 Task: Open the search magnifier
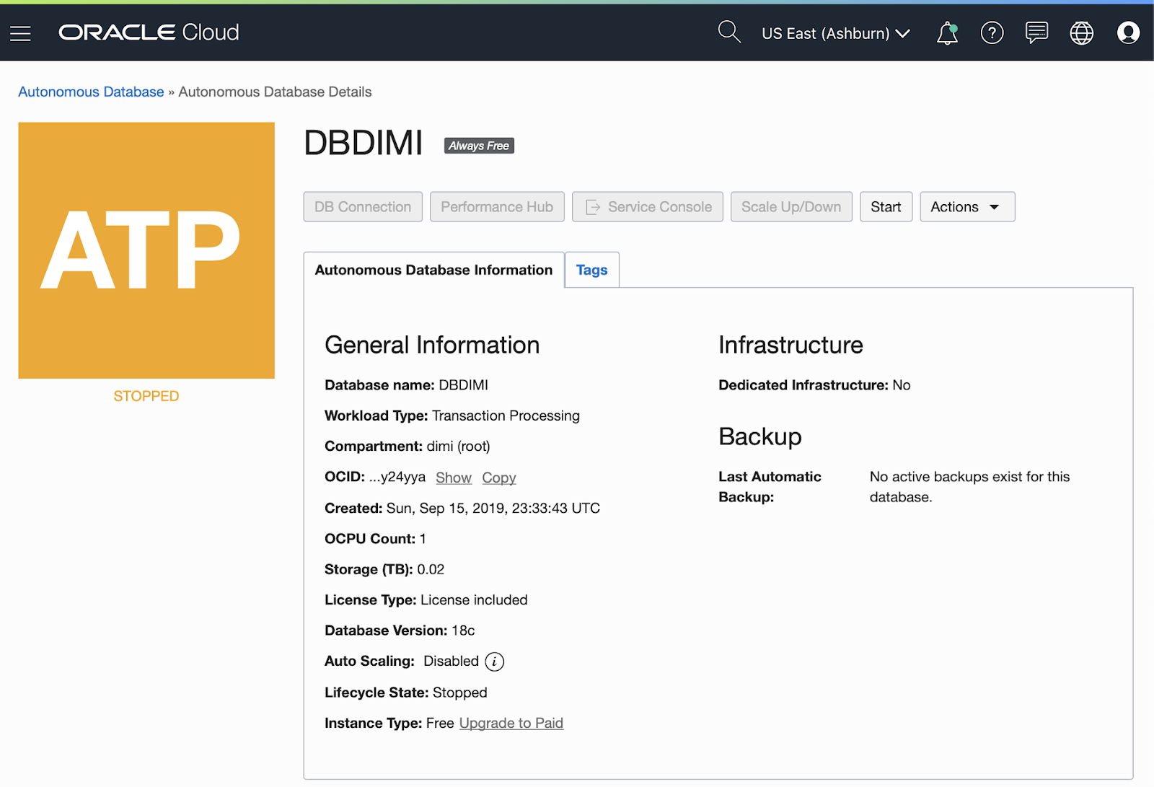pos(729,32)
